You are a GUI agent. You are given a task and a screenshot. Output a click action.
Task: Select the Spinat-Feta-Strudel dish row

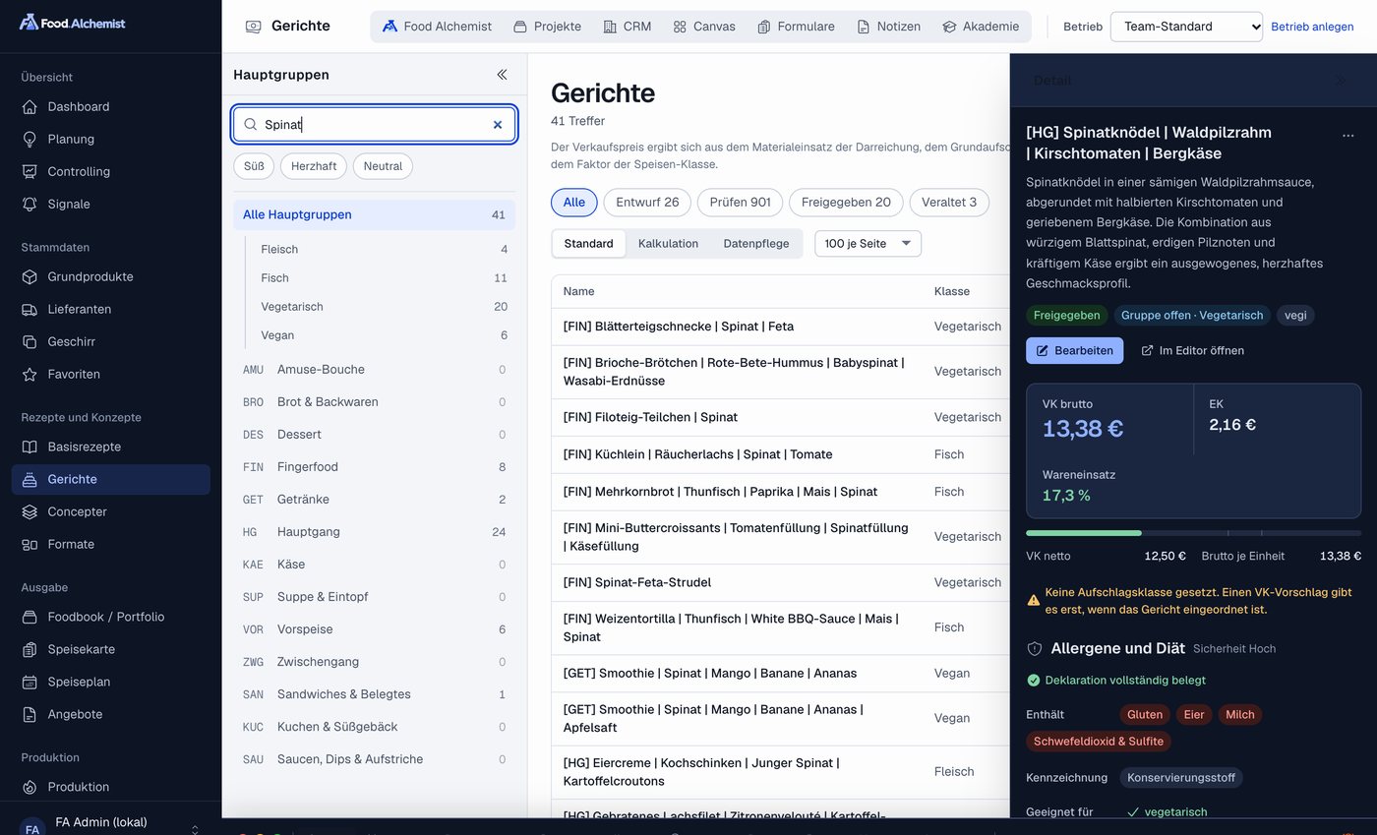[x=780, y=583]
